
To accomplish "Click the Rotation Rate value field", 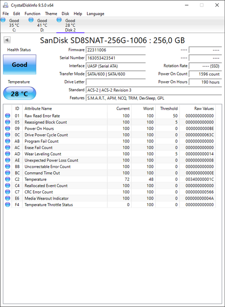I will tap(205, 66).
